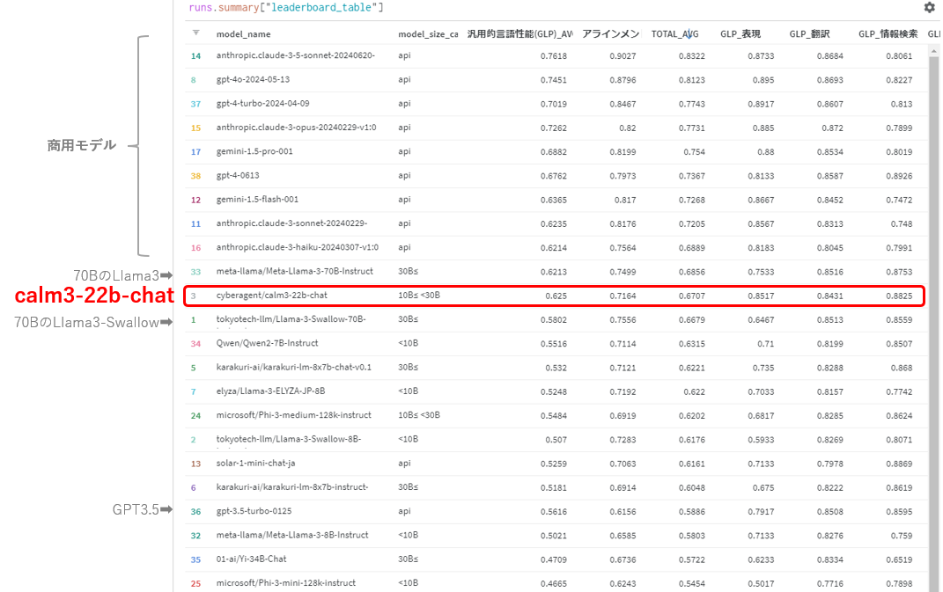Click the scrollbar up arrow
943x592 pixels.
tap(934, 52)
